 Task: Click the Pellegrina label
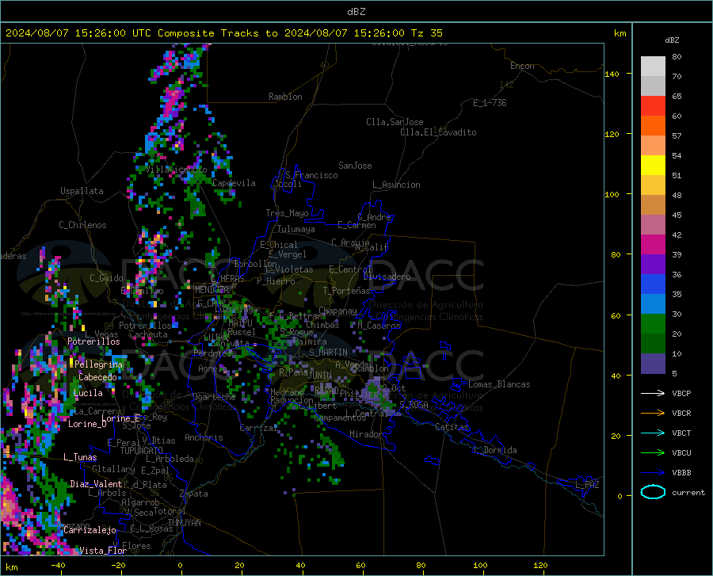[x=99, y=364]
